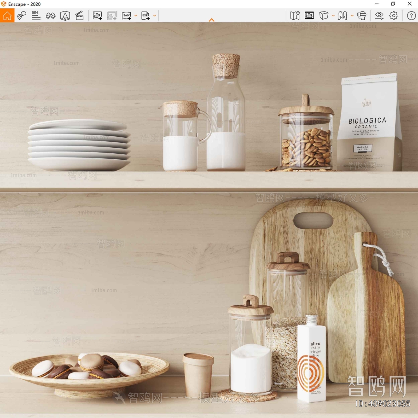Enable the VR headset mode
The image size is (418, 418).
coord(362,16)
